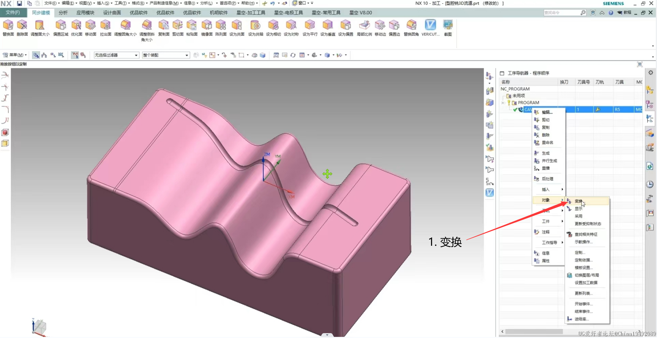
Task: Click the navigator horizontal scrollbar
Action: [x=534, y=332]
